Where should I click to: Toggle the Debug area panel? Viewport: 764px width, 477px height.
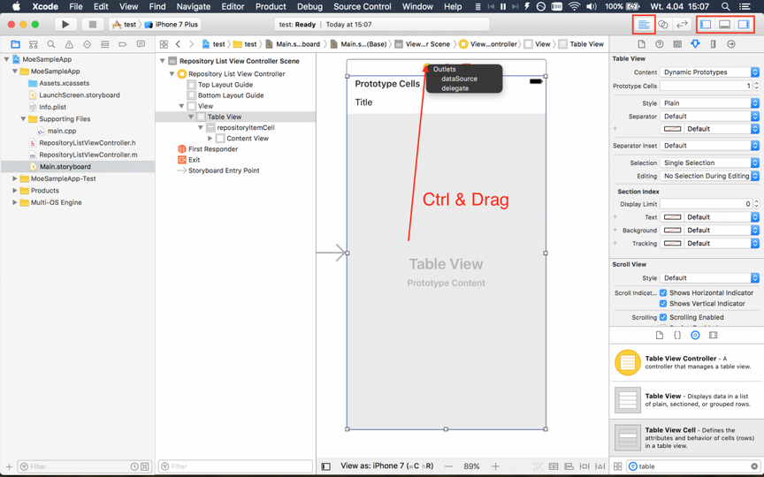pyautogui.click(x=724, y=25)
